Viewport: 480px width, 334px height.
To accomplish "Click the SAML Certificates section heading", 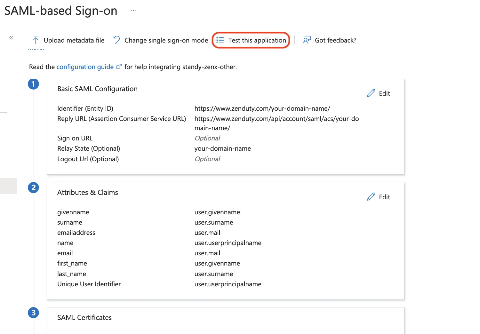I will pos(84,318).
